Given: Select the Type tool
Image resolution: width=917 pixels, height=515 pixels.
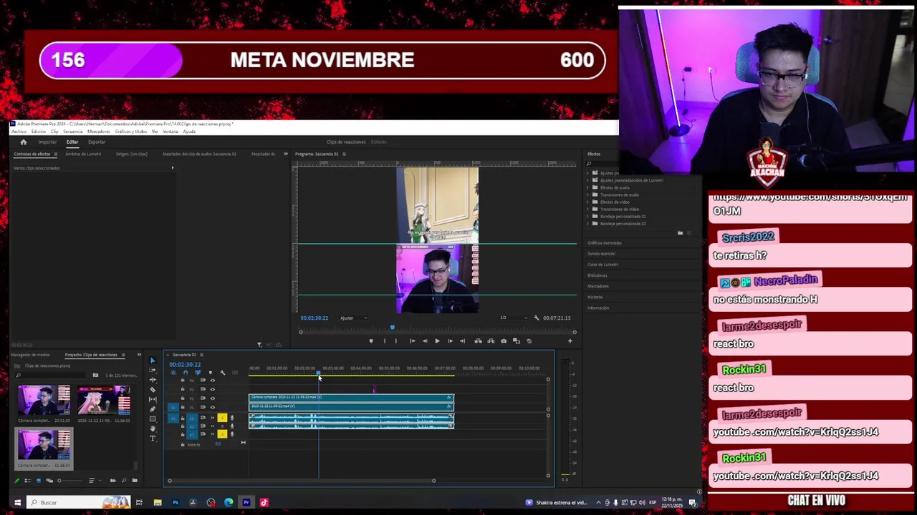Looking at the screenshot, I should pyautogui.click(x=153, y=438).
